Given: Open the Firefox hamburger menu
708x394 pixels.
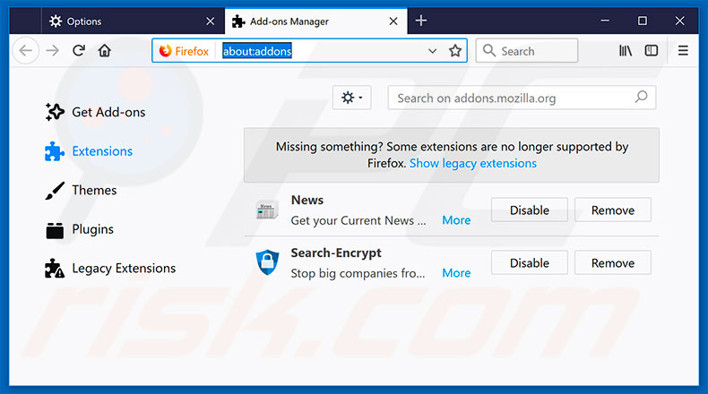Looking at the screenshot, I should (x=683, y=50).
